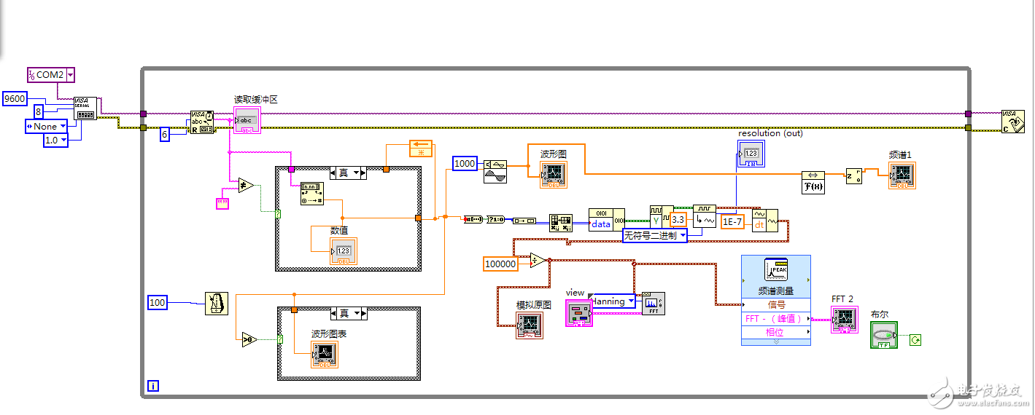Select the Not Equal comparison node
This screenshot has height=415, width=1035.
coord(247,186)
